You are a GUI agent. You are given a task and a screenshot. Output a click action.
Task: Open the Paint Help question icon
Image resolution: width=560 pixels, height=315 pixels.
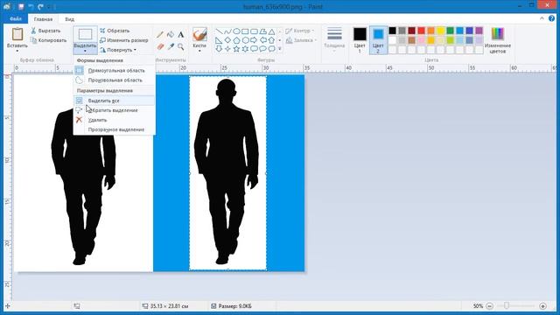(x=552, y=18)
